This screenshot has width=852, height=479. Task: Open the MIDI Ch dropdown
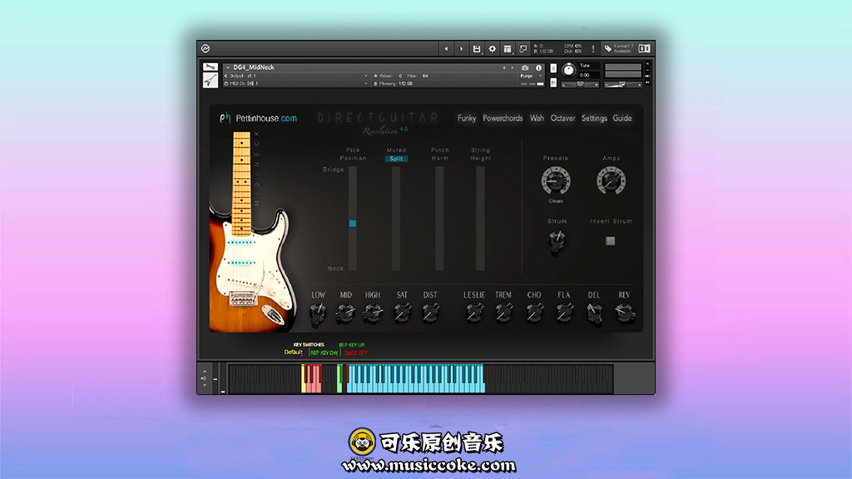point(297,84)
